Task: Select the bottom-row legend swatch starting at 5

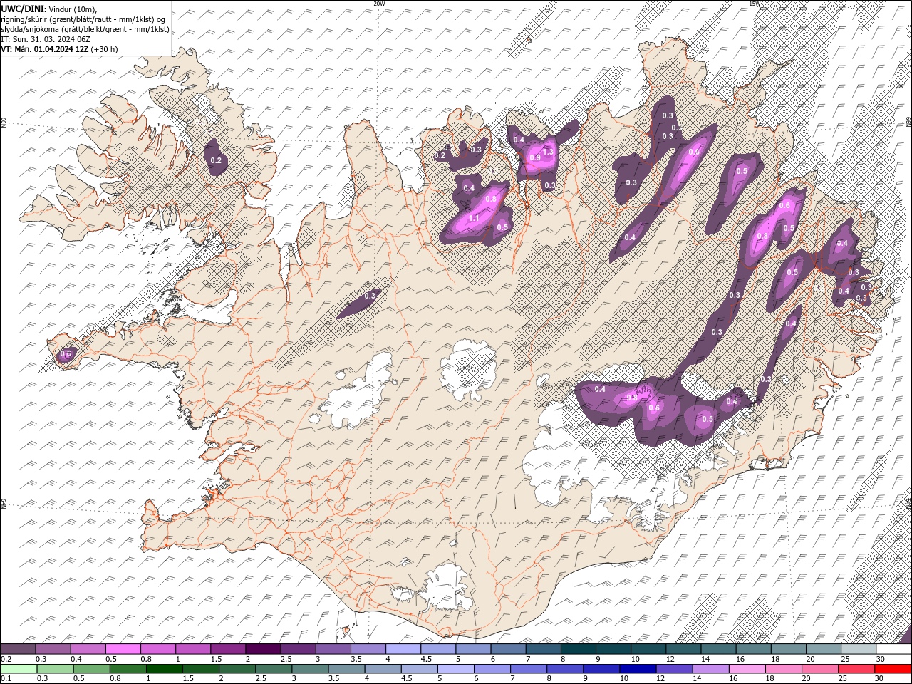Action: pyautogui.click(x=455, y=668)
